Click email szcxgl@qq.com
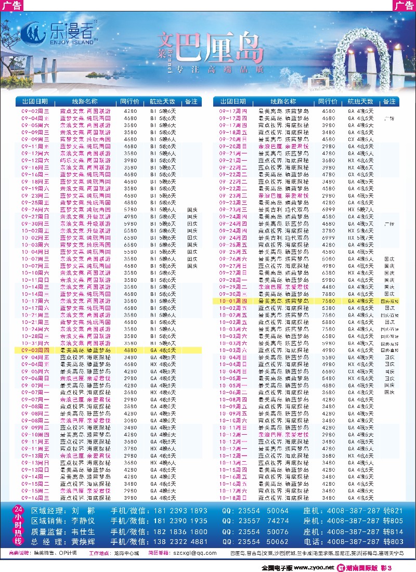This screenshot has height=572, width=416. coord(195,553)
